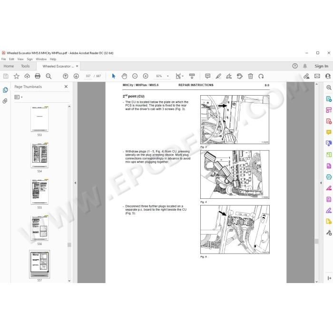Open the Comment tool in right pane
Image resolution: width=333 pixels, height=333 pixels.
(x=329, y=132)
